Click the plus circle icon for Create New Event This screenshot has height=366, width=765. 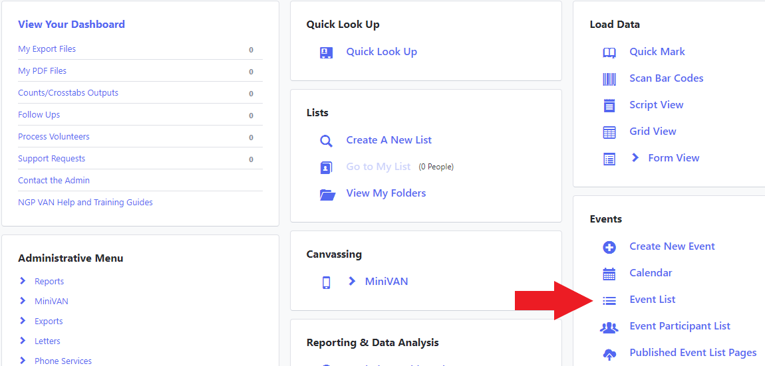click(609, 248)
